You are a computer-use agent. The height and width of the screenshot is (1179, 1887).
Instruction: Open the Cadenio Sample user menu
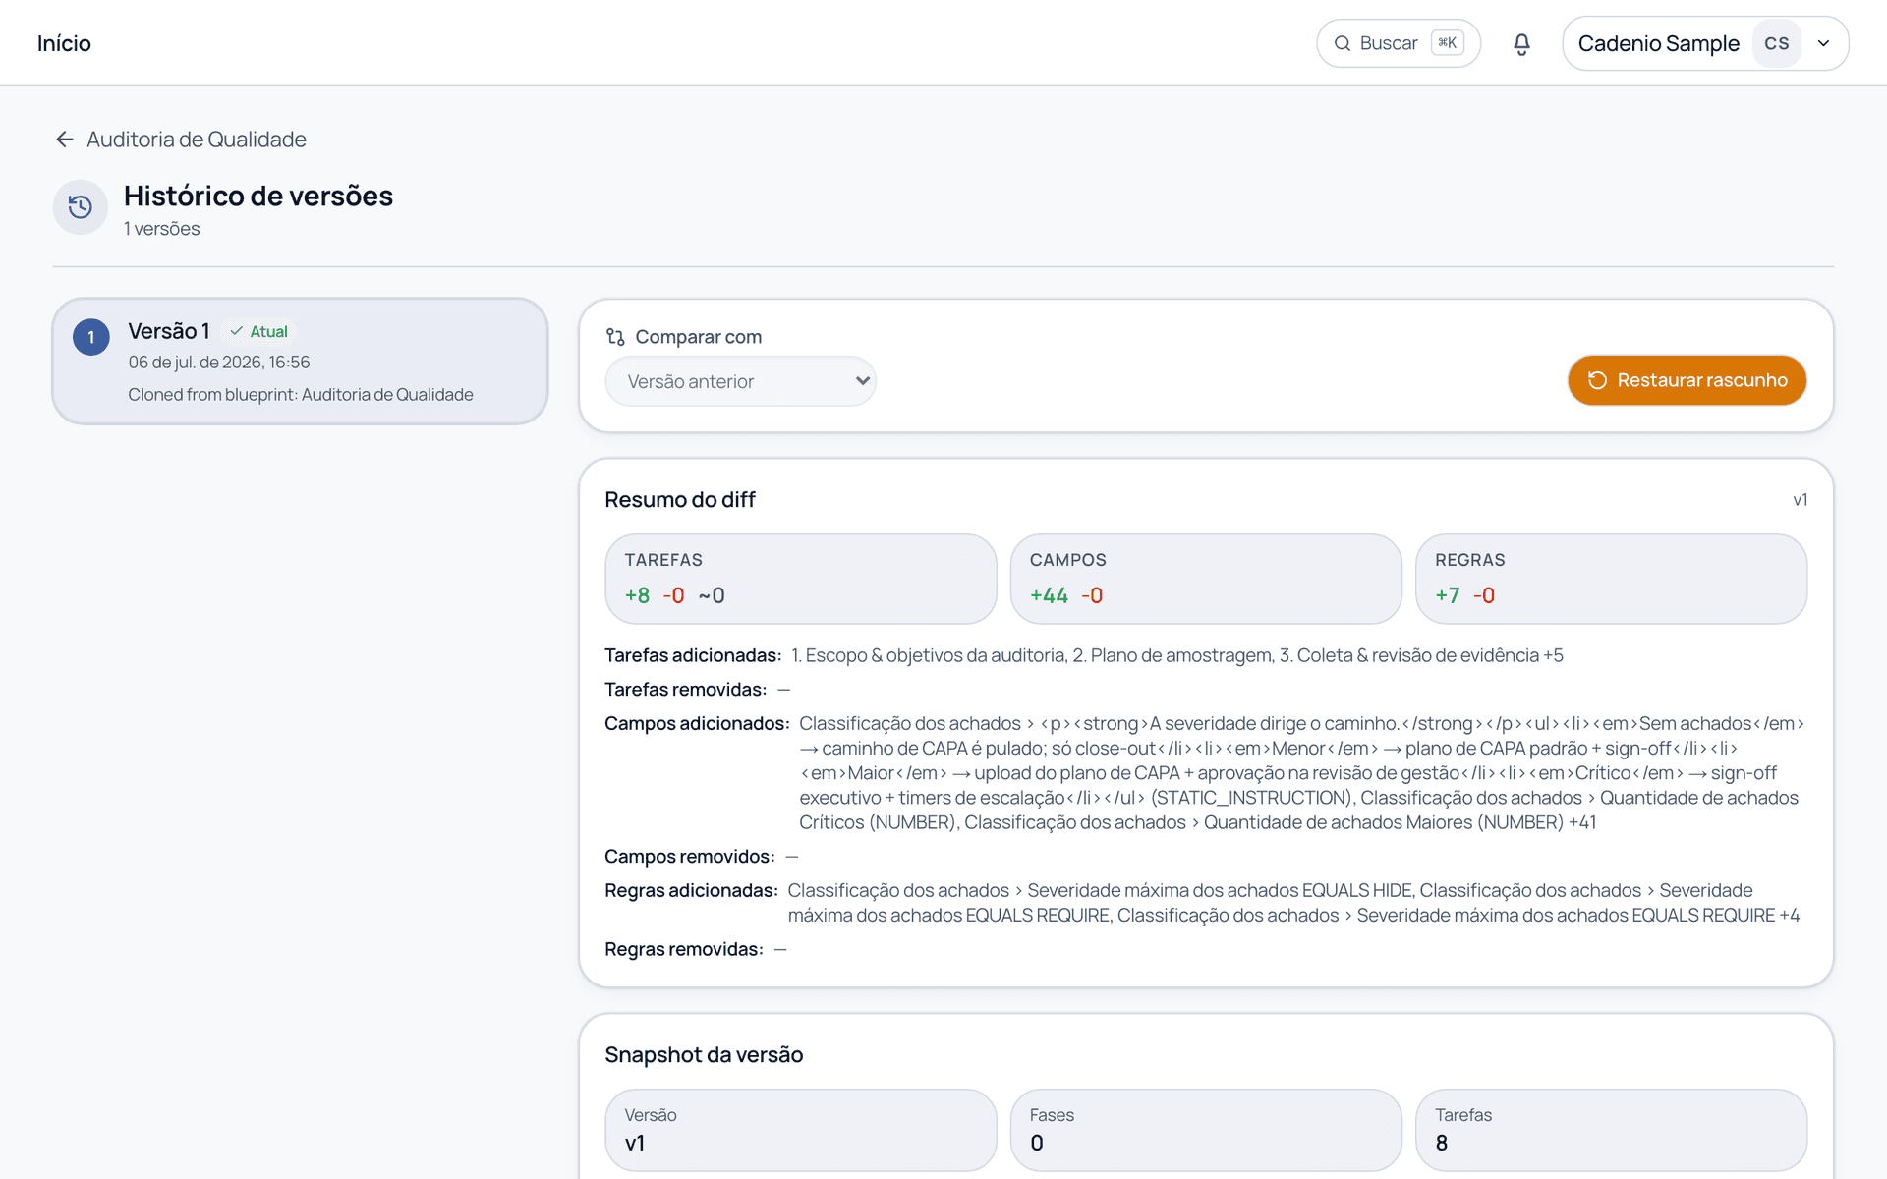coord(1705,43)
